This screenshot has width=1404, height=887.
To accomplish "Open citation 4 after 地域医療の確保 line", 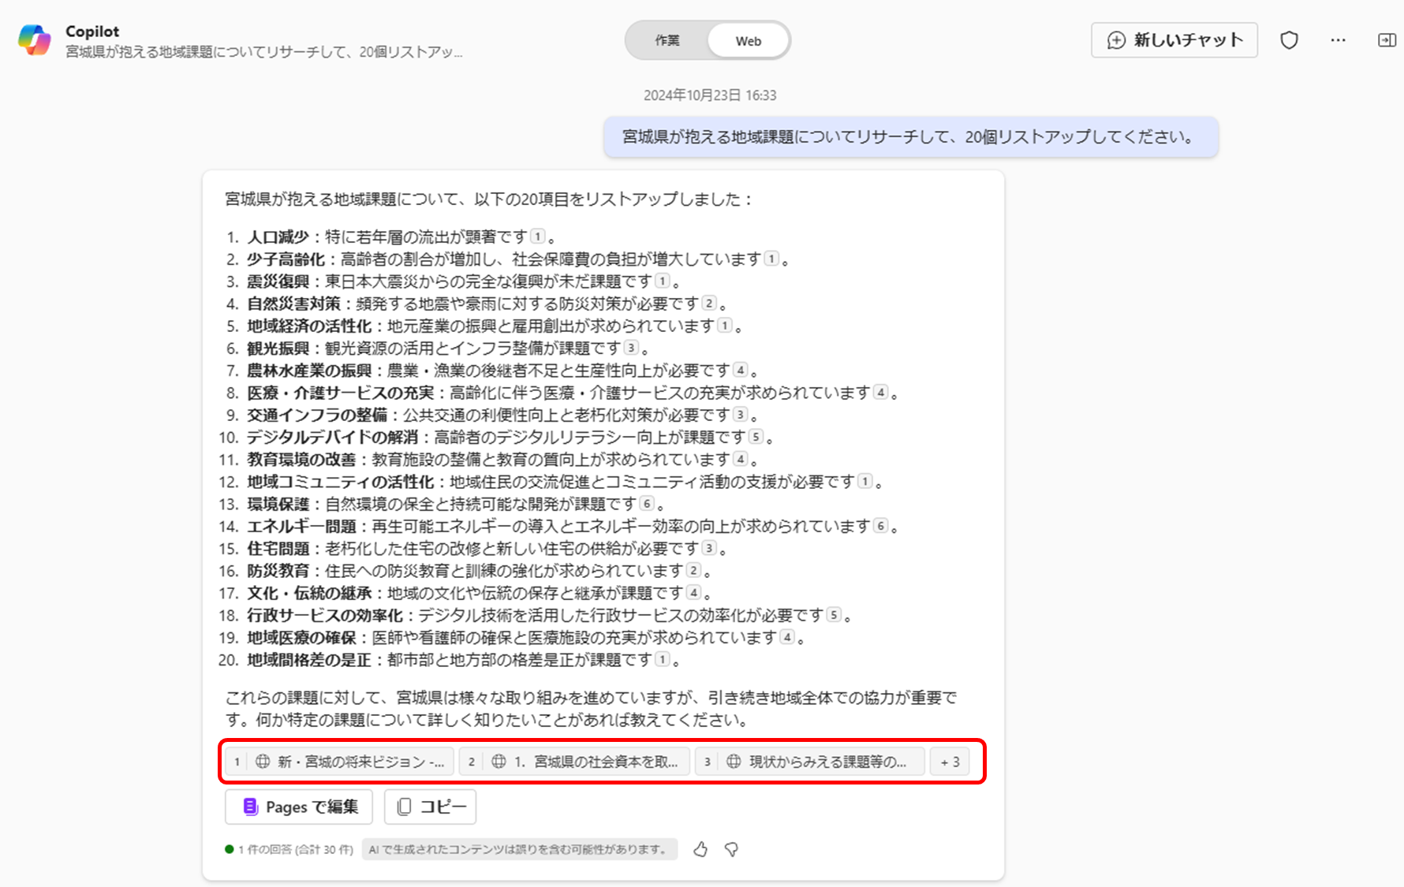I will [x=787, y=636].
